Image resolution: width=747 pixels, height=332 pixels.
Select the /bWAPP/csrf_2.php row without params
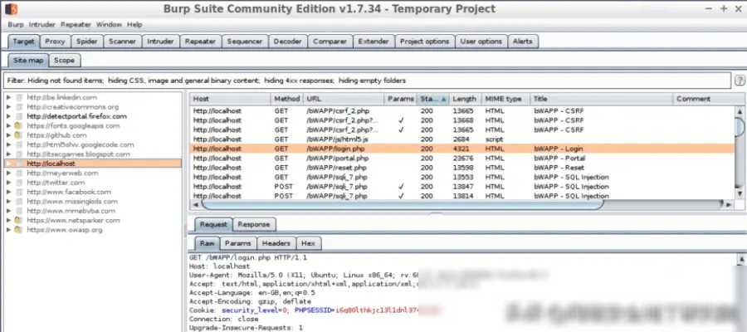pyautogui.click(x=462, y=111)
